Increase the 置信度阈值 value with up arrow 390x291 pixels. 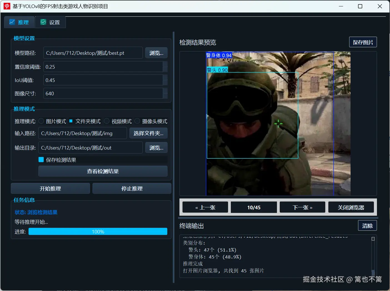165,64
